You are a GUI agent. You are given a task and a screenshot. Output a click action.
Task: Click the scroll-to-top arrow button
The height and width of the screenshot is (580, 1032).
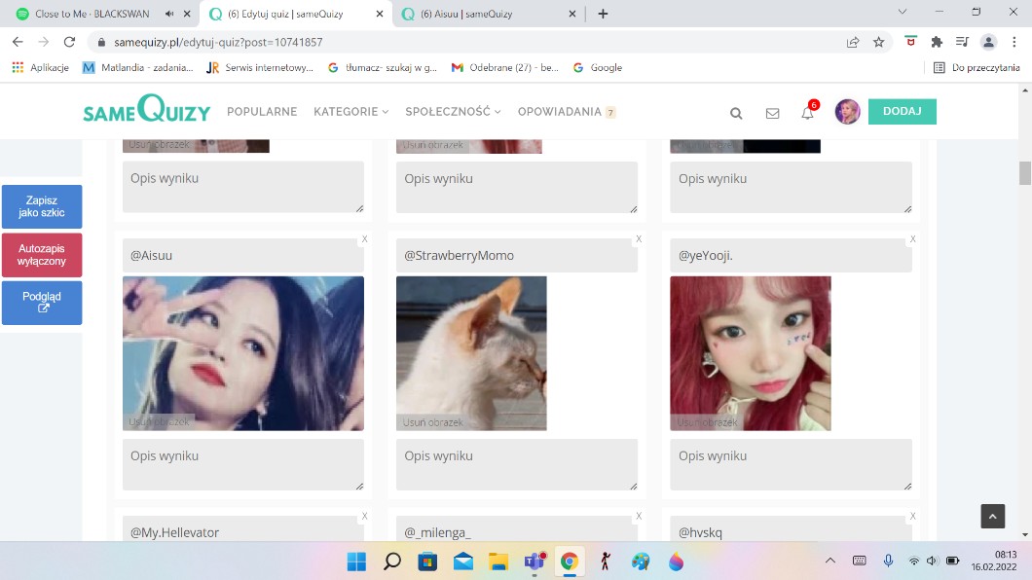992,517
